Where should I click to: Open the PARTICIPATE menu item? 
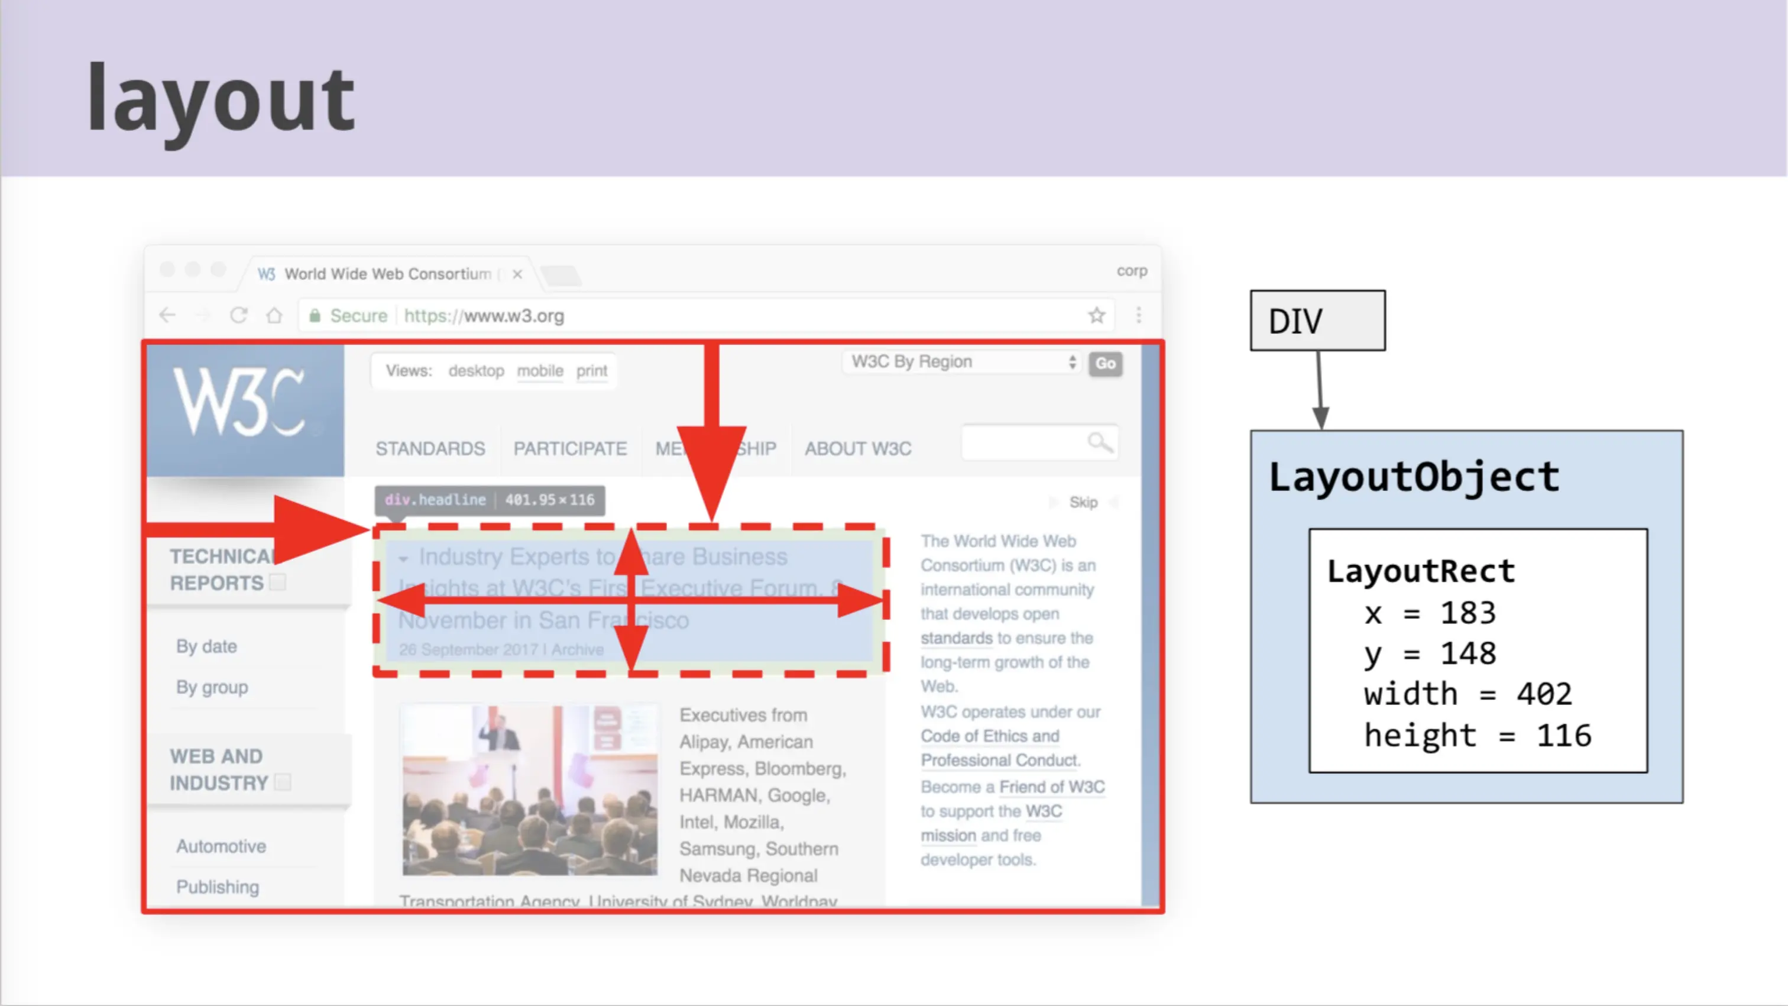570,448
